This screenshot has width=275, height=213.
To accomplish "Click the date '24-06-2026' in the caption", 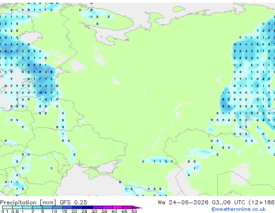I will (189, 203).
